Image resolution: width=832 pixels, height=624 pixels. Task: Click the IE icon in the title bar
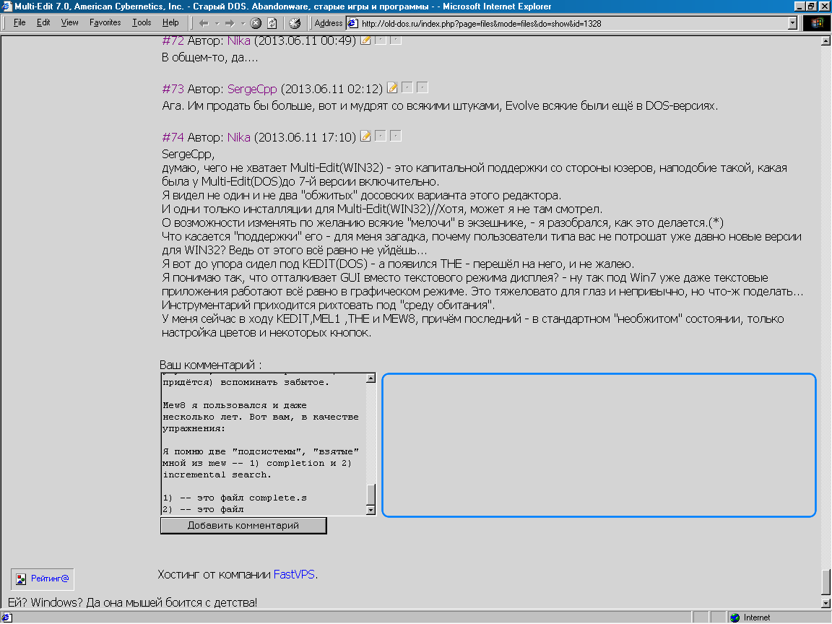tap(6, 6)
